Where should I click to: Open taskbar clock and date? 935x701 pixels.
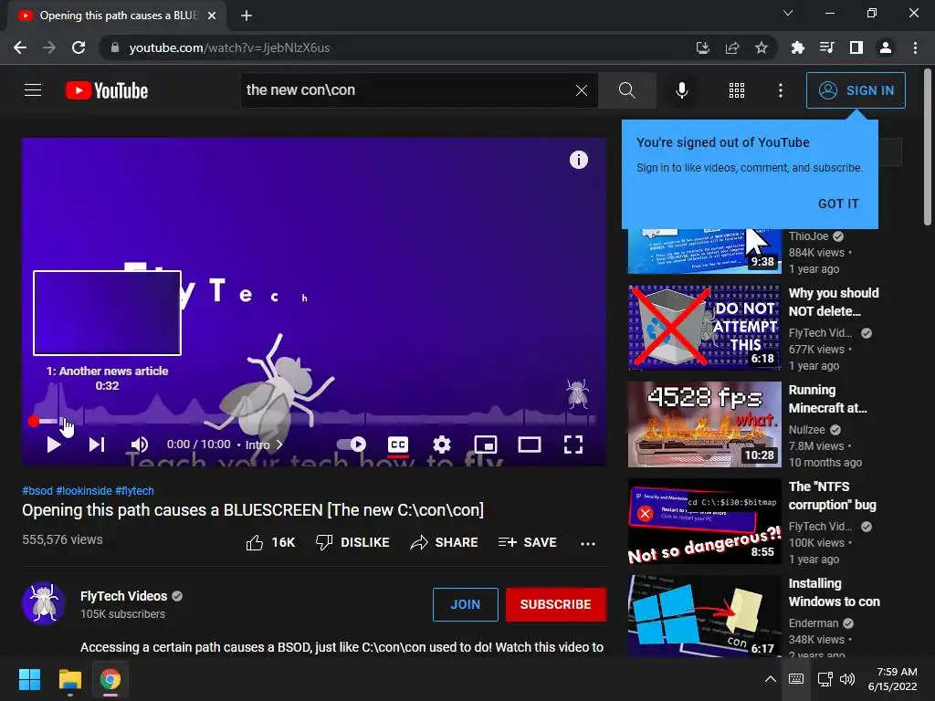[x=893, y=679]
